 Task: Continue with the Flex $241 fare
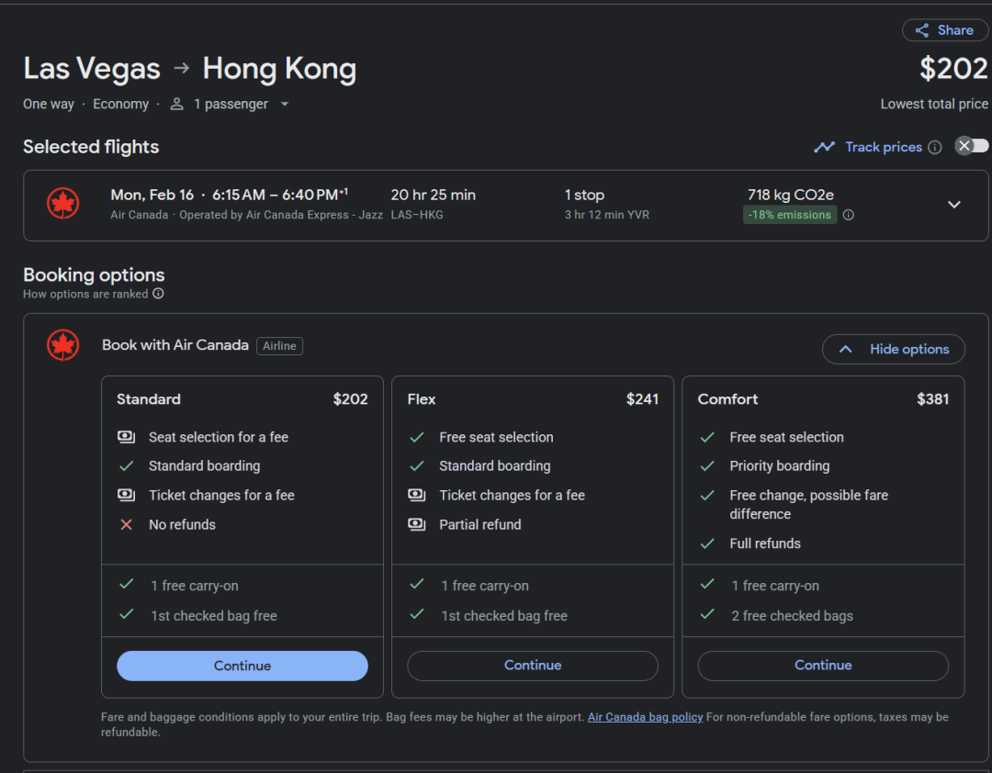[x=533, y=666]
